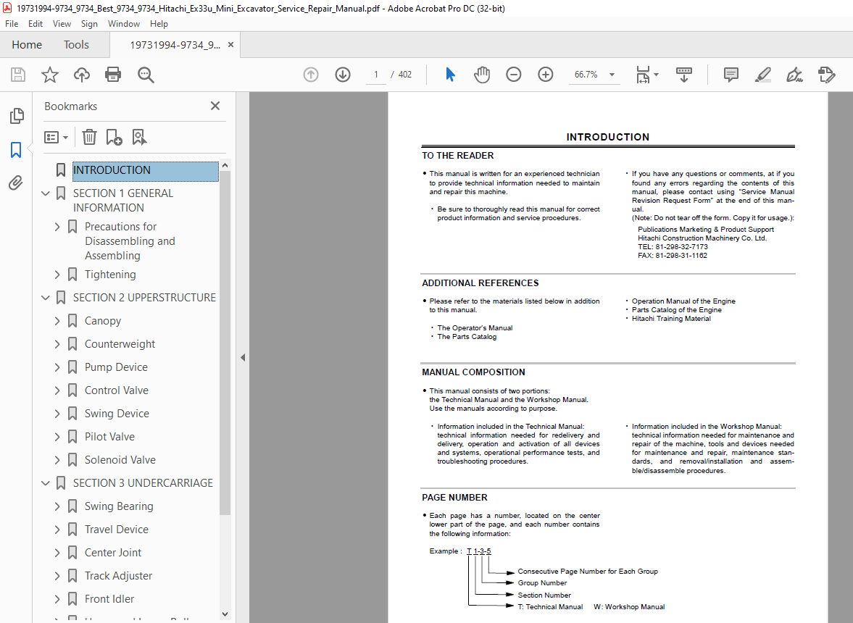Toggle the Bookmarks panel side icon
853x623 pixels.
(16, 150)
